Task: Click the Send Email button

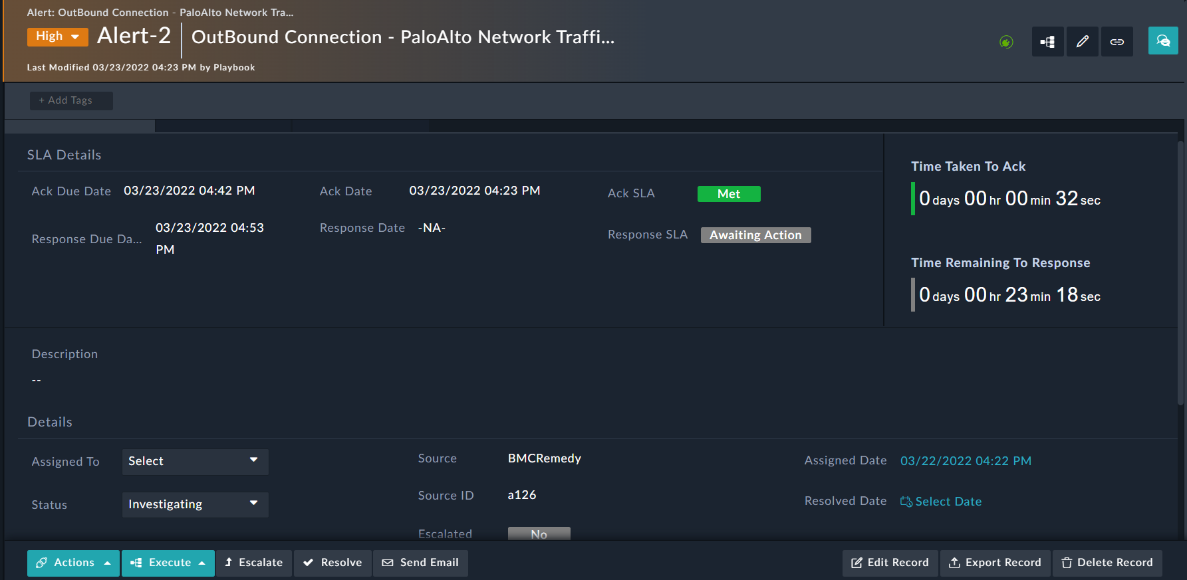Action: tap(420, 563)
